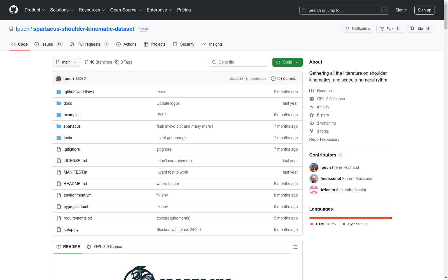448x280 pixels.
Task: Open the README.md file
Action: click(x=75, y=184)
